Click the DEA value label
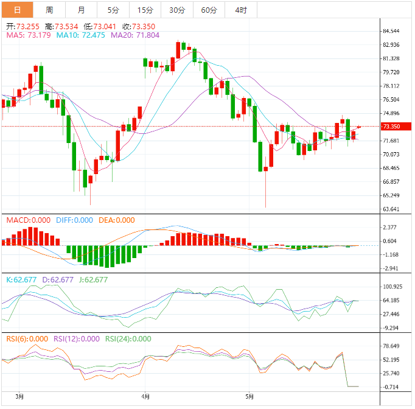 [x=116, y=220]
